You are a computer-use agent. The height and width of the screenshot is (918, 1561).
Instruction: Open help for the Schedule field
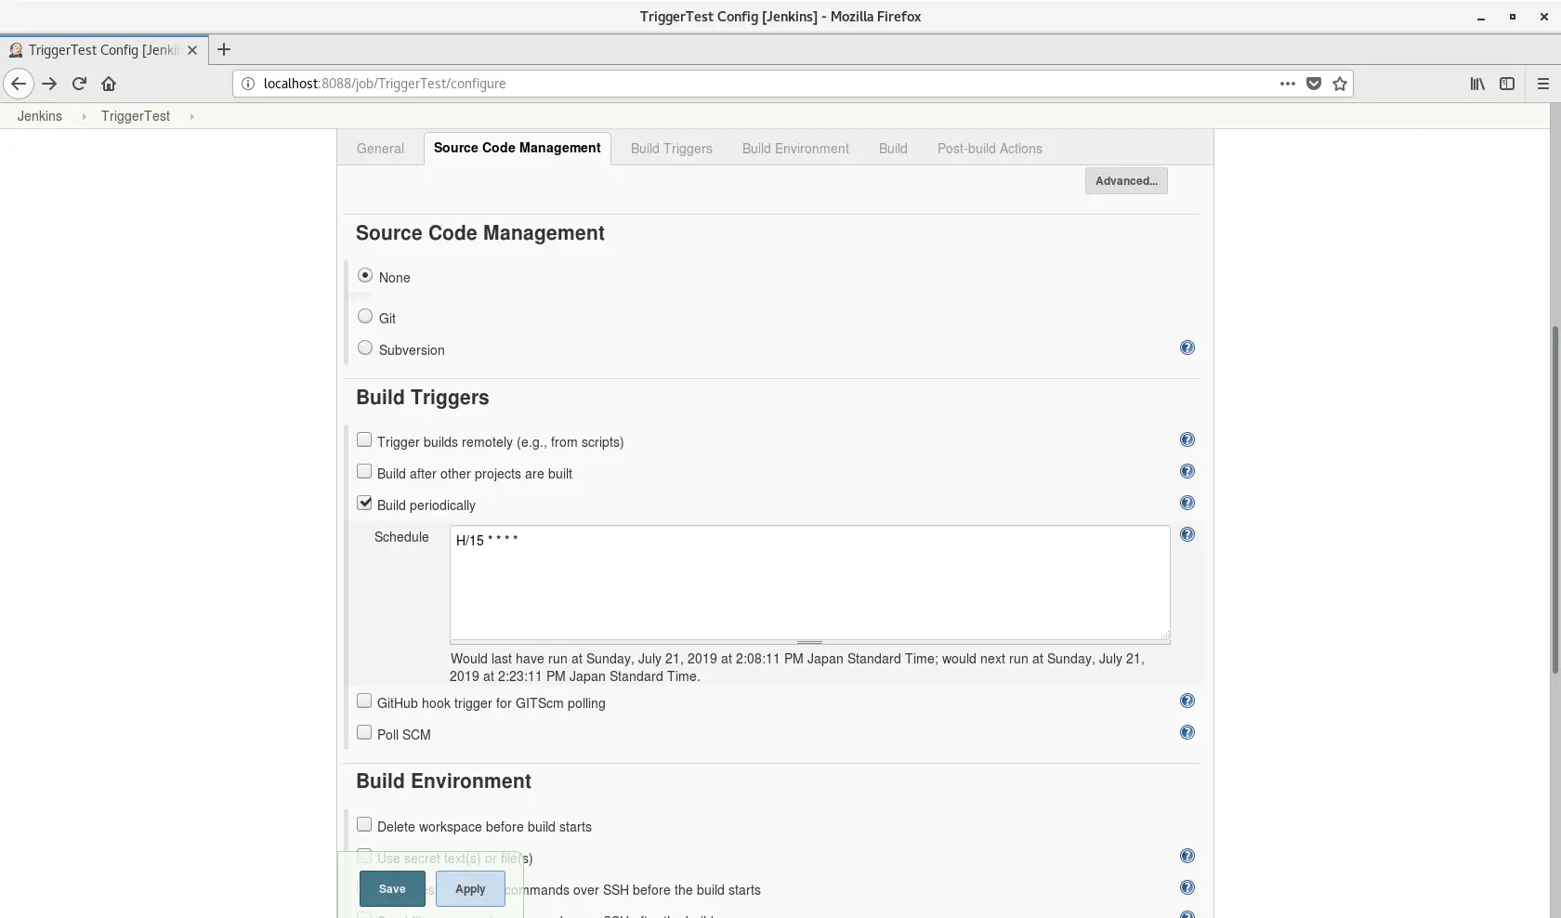tap(1187, 534)
